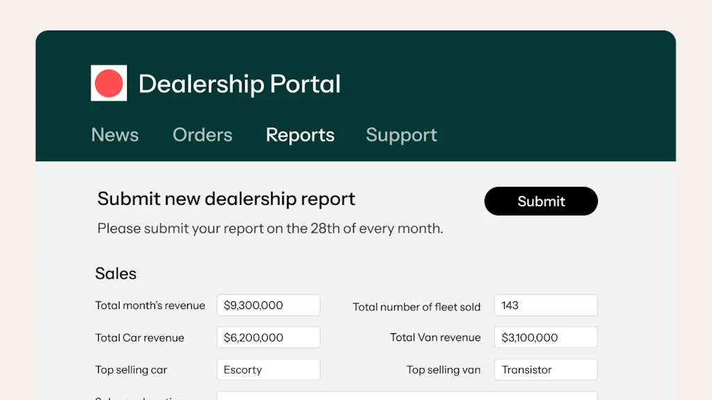Image resolution: width=712 pixels, height=400 pixels.
Task: Open the News tab
Action: pyautogui.click(x=115, y=135)
